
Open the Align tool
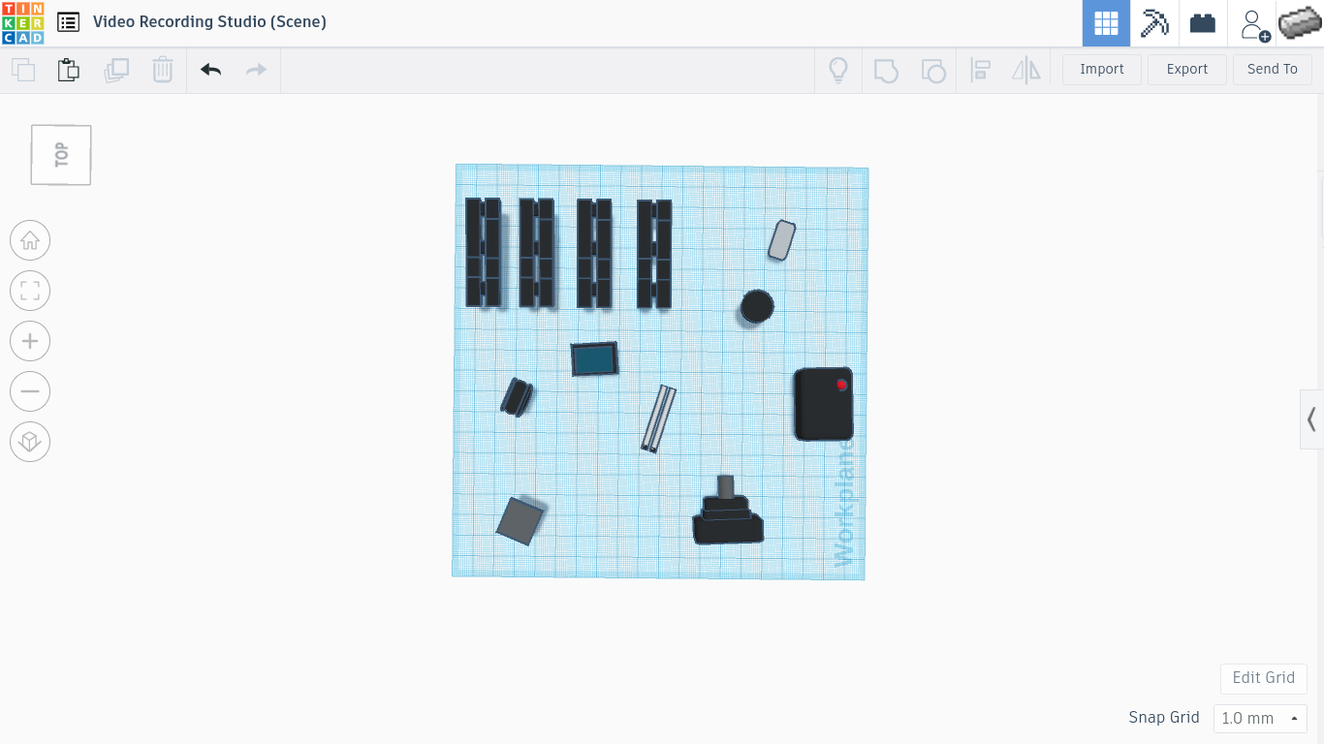click(x=980, y=69)
